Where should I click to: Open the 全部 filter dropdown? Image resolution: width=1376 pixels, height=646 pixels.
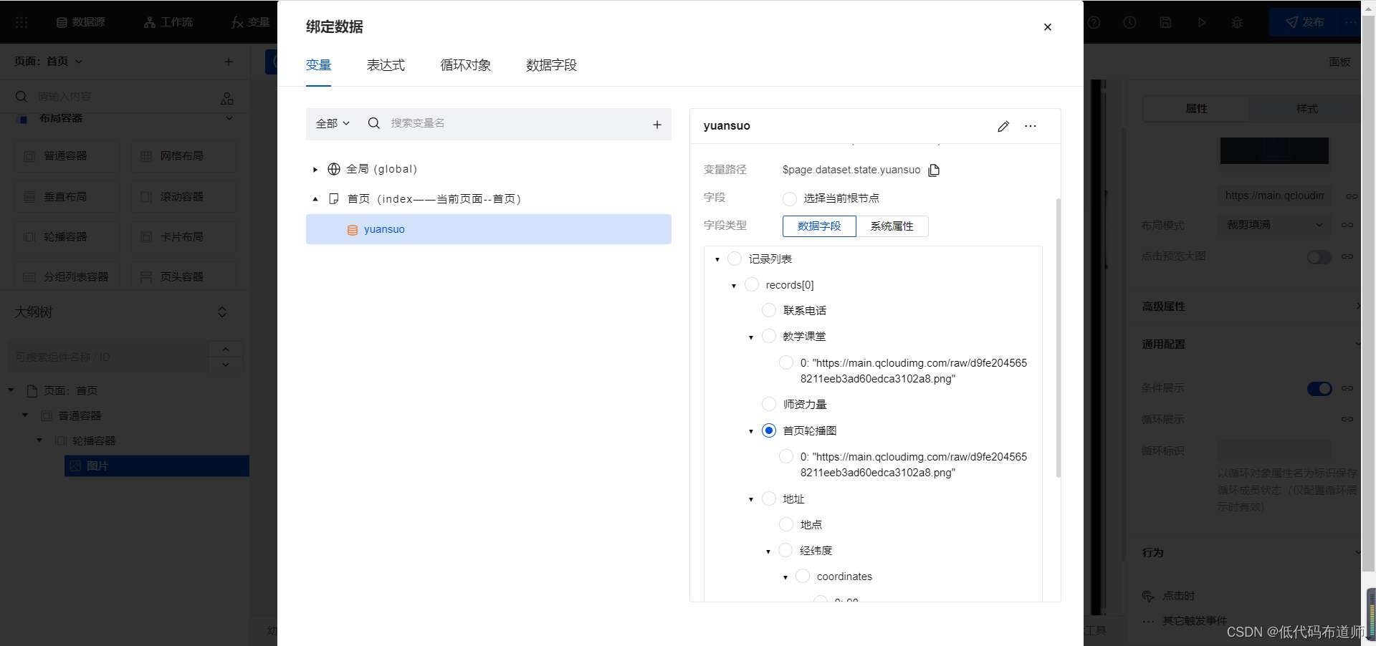[333, 123]
